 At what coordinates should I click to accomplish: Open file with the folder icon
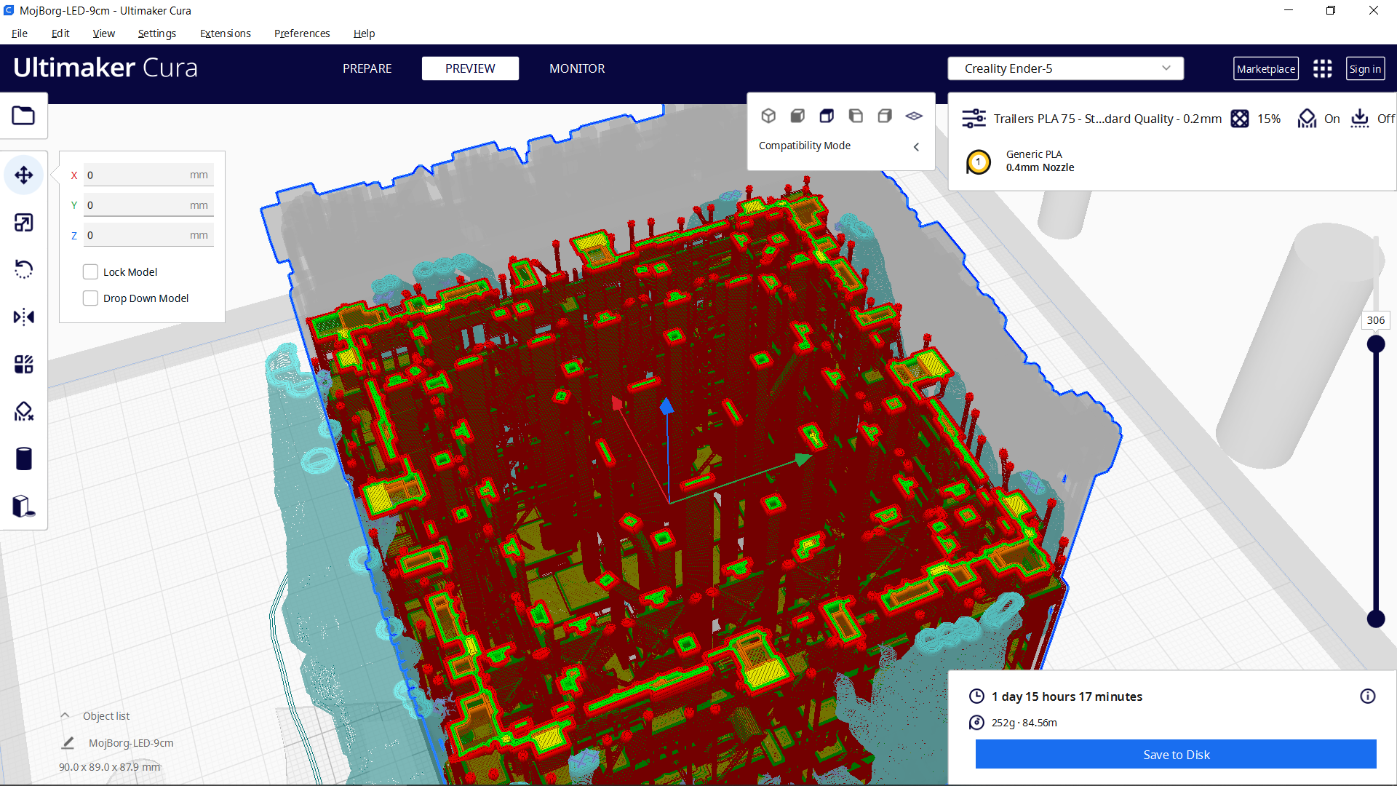tap(23, 116)
